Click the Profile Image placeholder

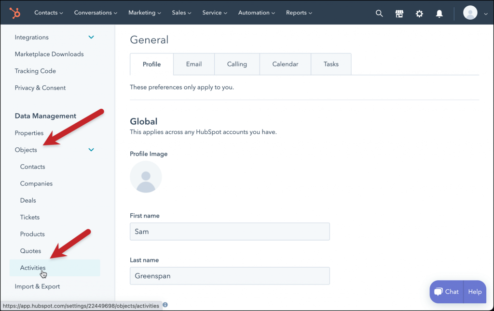pos(146,177)
